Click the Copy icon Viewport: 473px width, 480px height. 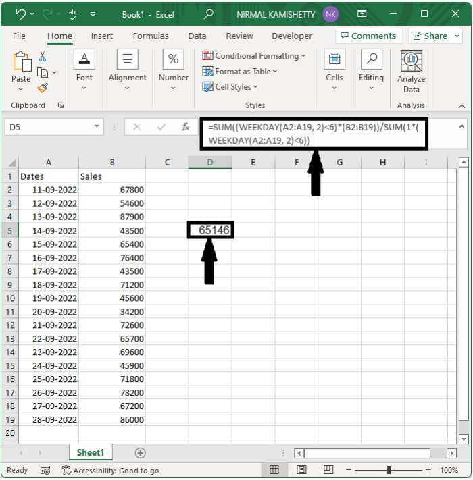43,72
